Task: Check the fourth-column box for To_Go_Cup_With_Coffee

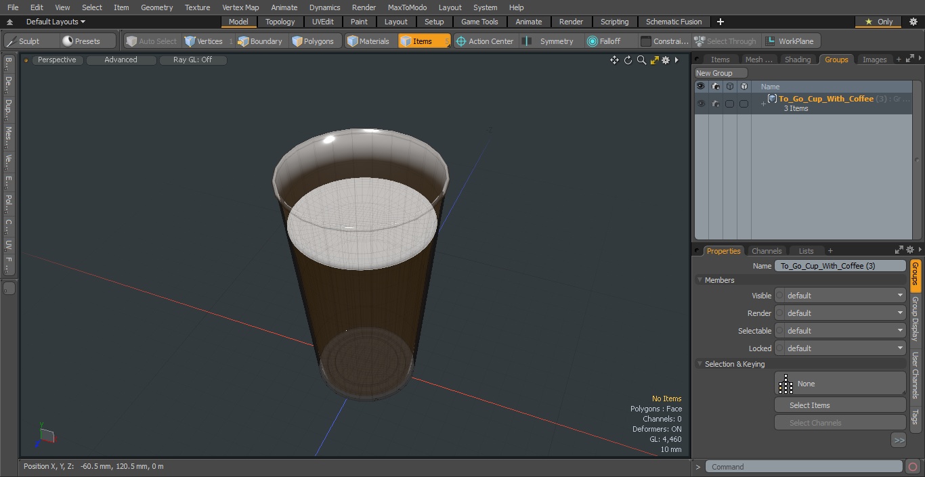Action: (x=744, y=104)
